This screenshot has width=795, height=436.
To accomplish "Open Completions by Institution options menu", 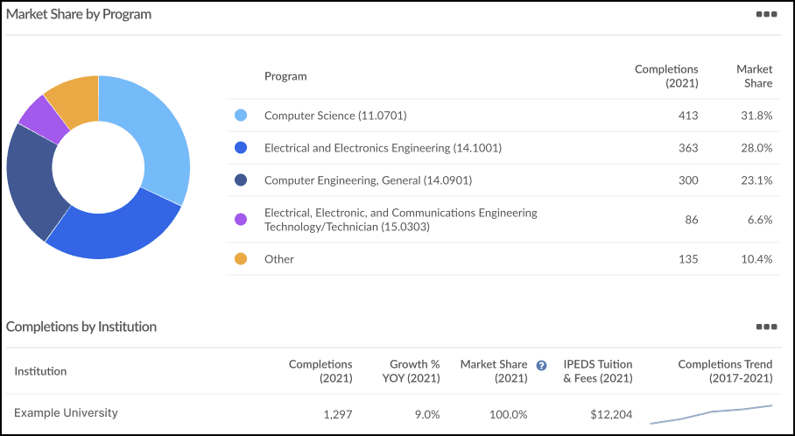I will (766, 327).
